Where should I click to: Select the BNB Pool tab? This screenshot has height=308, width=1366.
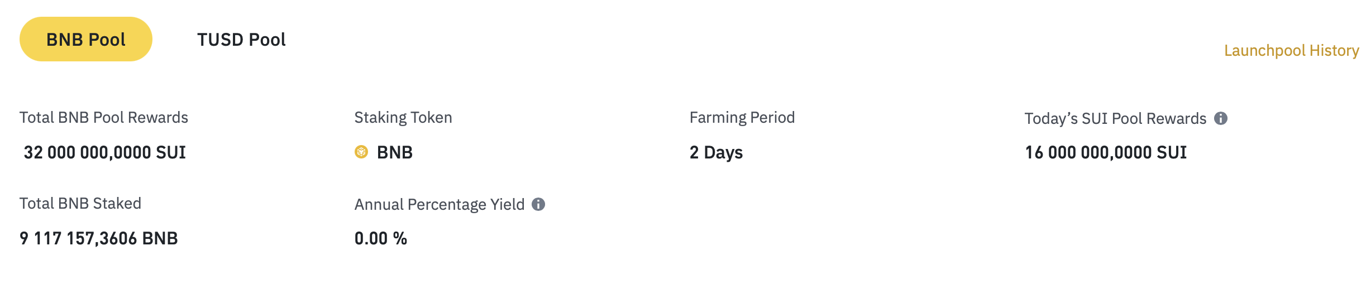point(86,40)
